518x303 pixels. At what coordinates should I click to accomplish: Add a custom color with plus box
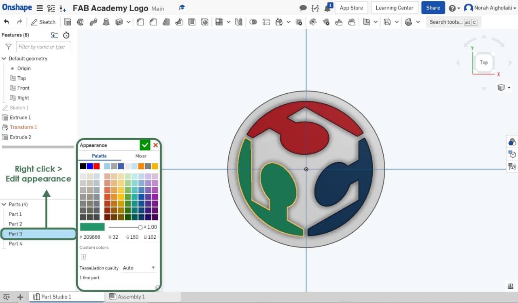(x=83, y=257)
